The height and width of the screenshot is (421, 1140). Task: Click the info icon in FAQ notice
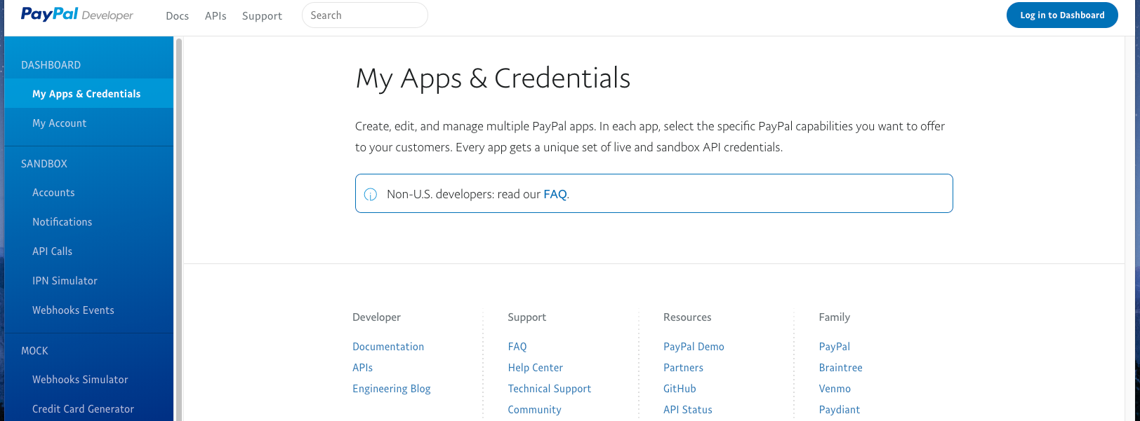click(x=371, y=195)
